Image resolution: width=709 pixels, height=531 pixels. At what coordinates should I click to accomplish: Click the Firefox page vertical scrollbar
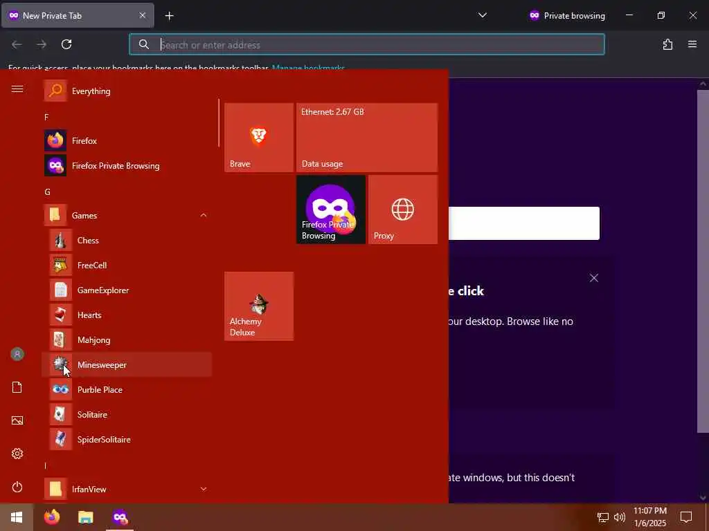click(x=703, y=261)
